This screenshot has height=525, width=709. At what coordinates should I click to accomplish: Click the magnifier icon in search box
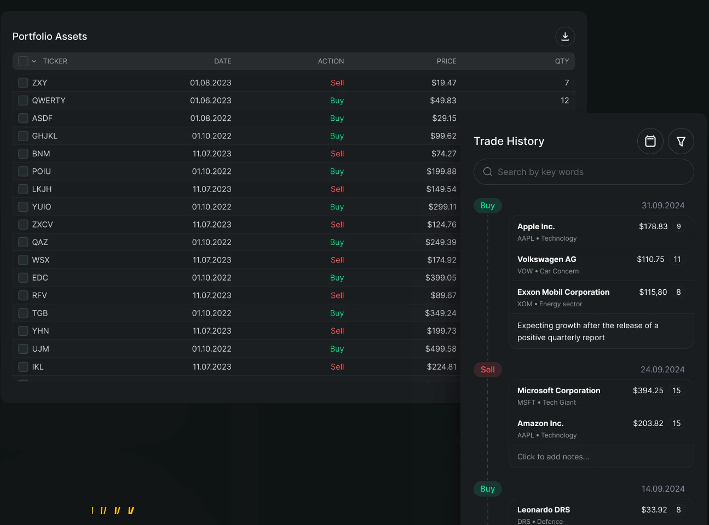coord(488,172)
